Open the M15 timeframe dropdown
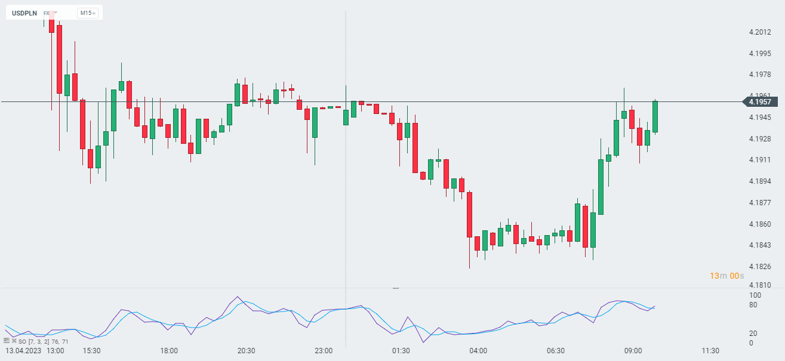Viewport: 785px width, 361px height. point(87,13)
